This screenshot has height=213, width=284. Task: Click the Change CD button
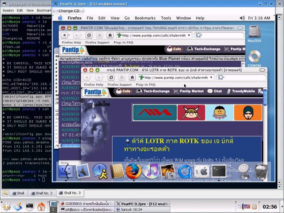coord(69,11)
